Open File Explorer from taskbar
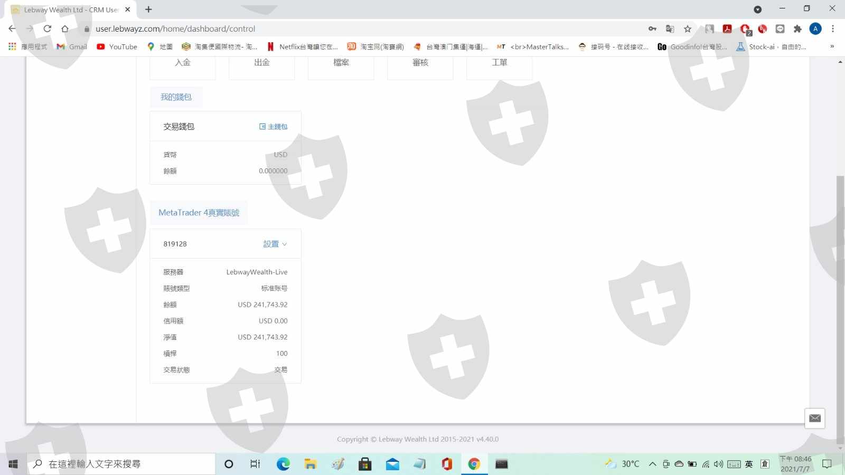845x475 pixels. [310, 464]
